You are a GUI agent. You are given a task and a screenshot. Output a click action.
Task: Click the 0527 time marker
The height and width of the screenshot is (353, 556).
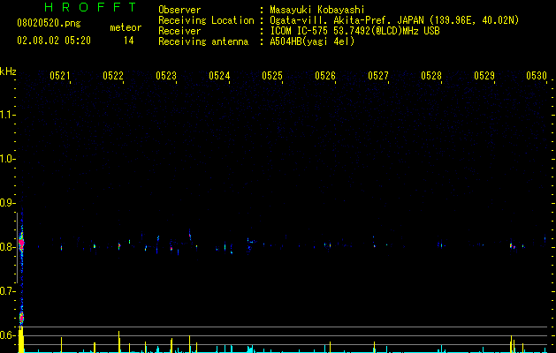pos(378,76)
